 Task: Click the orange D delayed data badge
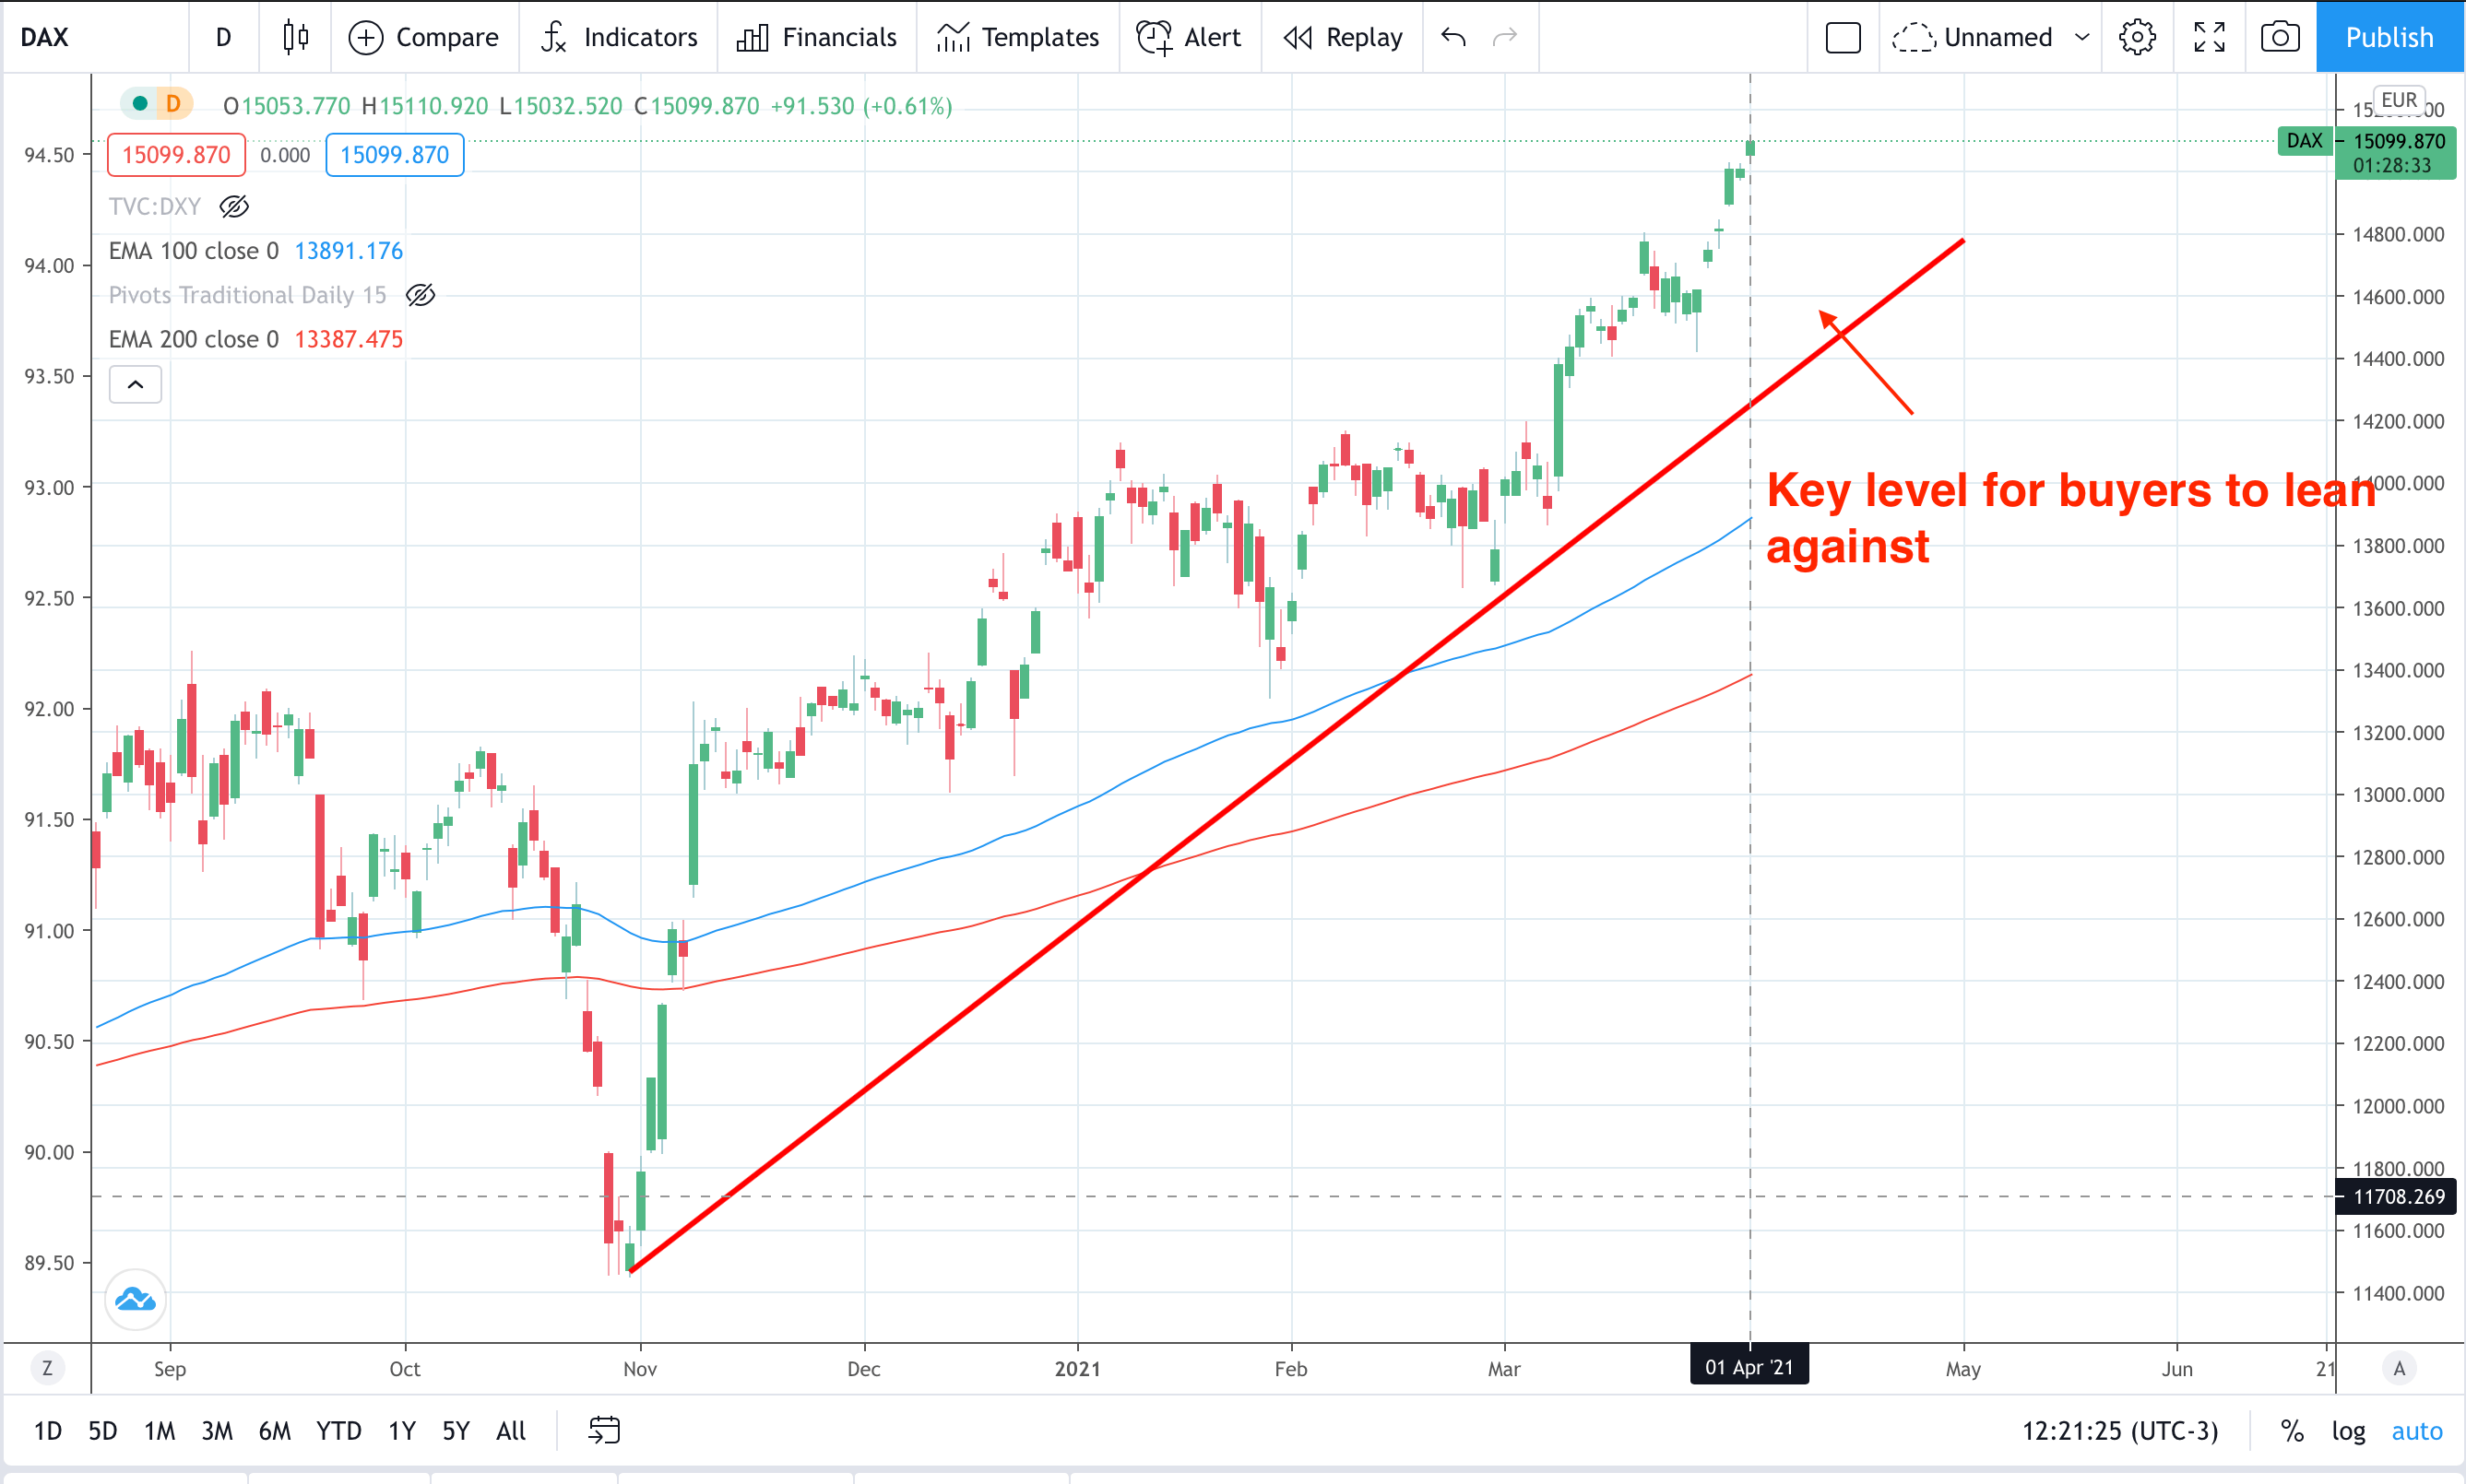point(174,103)
